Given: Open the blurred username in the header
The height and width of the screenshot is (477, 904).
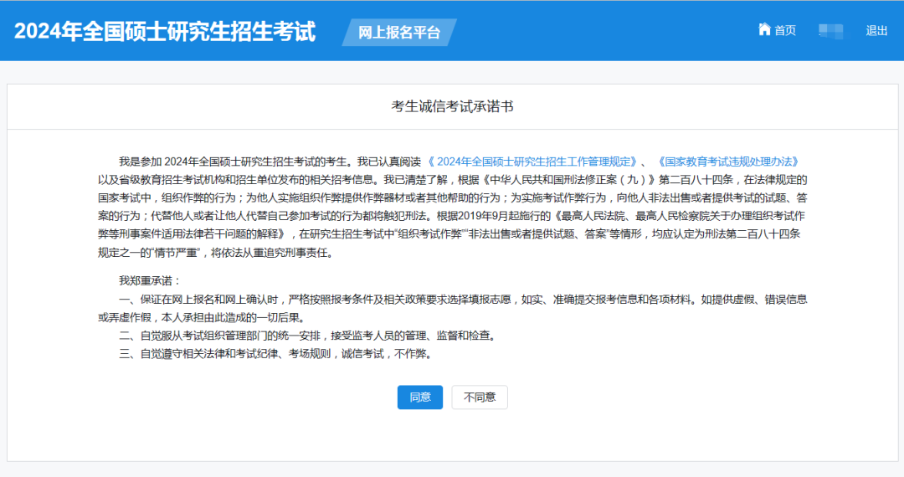Looking at the screenshot, I should click(830, 31).
